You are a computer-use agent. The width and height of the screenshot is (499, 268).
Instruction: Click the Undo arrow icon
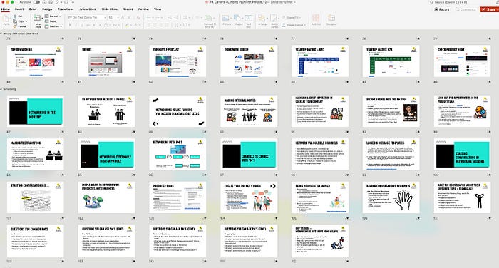point(57,2)
